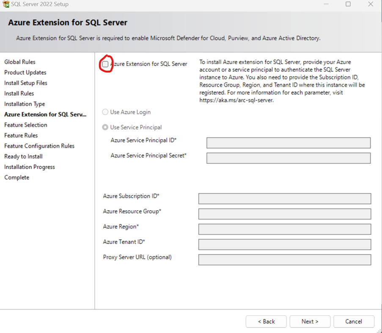Click the Azure Service Principal ID field
The height and width of the screenshot is (333, 382).
(288, 143)
